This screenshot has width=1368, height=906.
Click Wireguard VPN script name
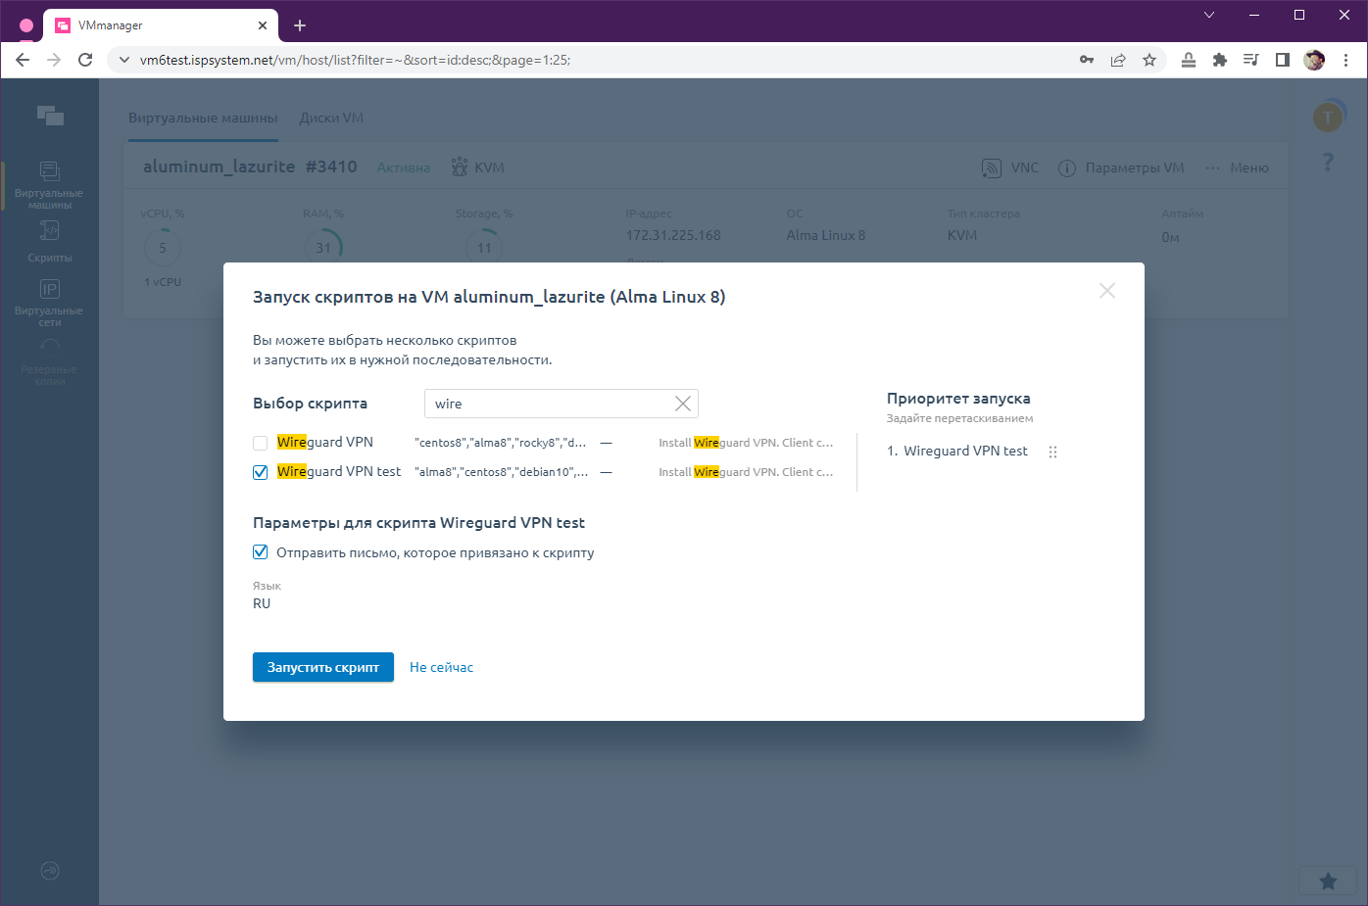325,442
